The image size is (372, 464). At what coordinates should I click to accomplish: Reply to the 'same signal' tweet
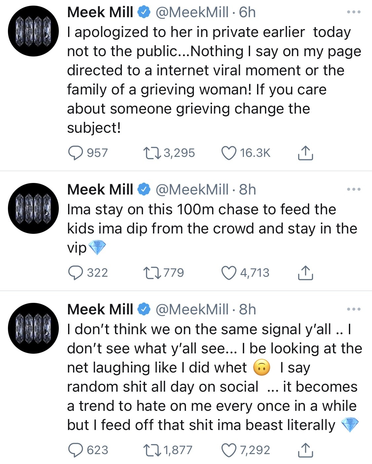tap(75, 450)
